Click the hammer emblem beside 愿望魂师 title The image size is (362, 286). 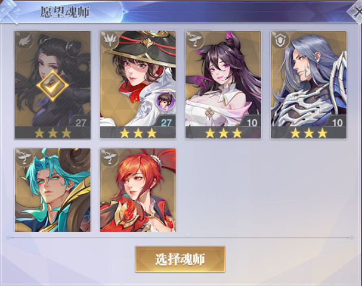(10, 12)
